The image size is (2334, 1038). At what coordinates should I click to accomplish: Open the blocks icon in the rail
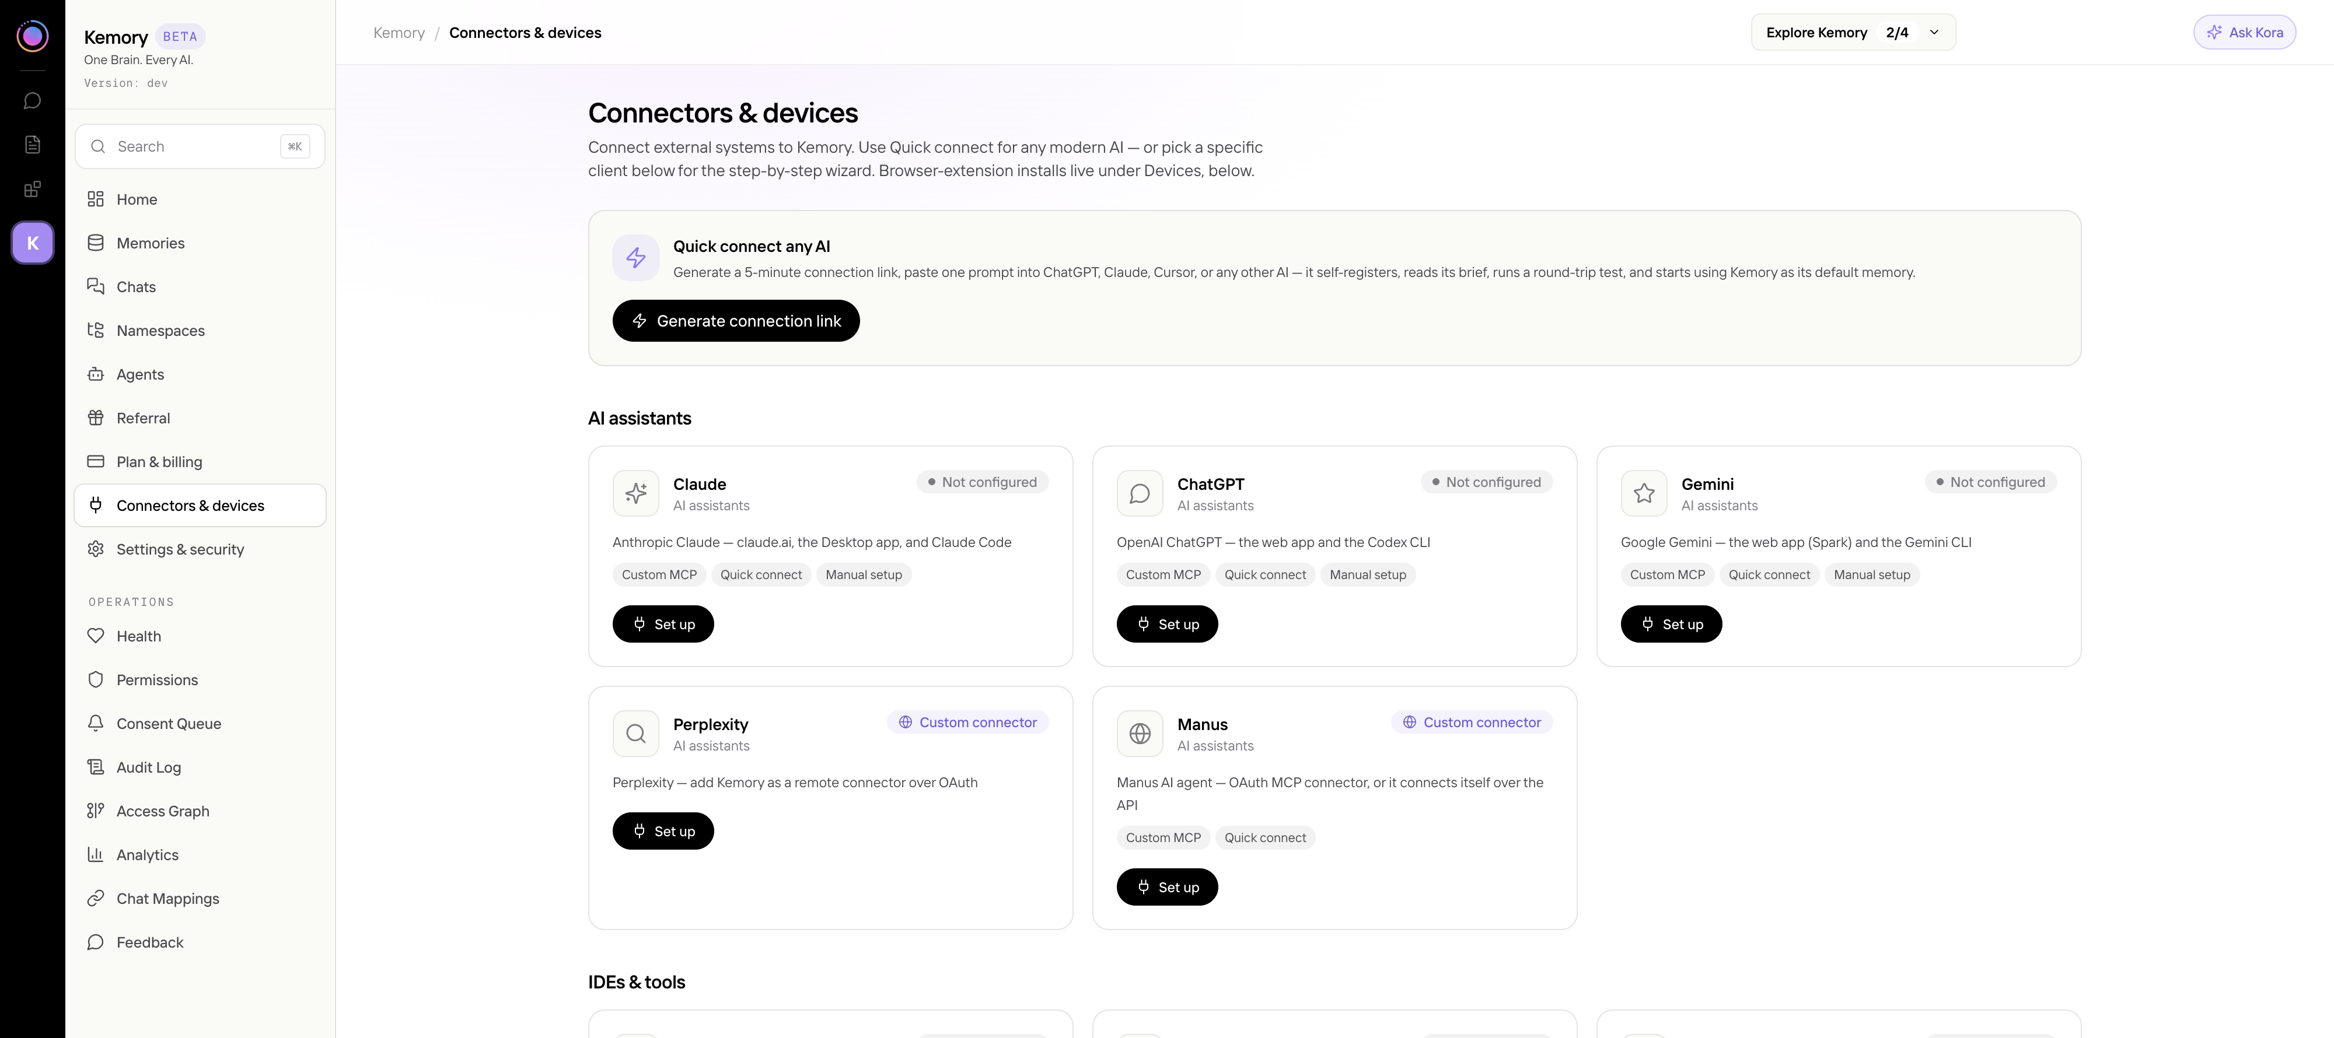coord(33,190)
